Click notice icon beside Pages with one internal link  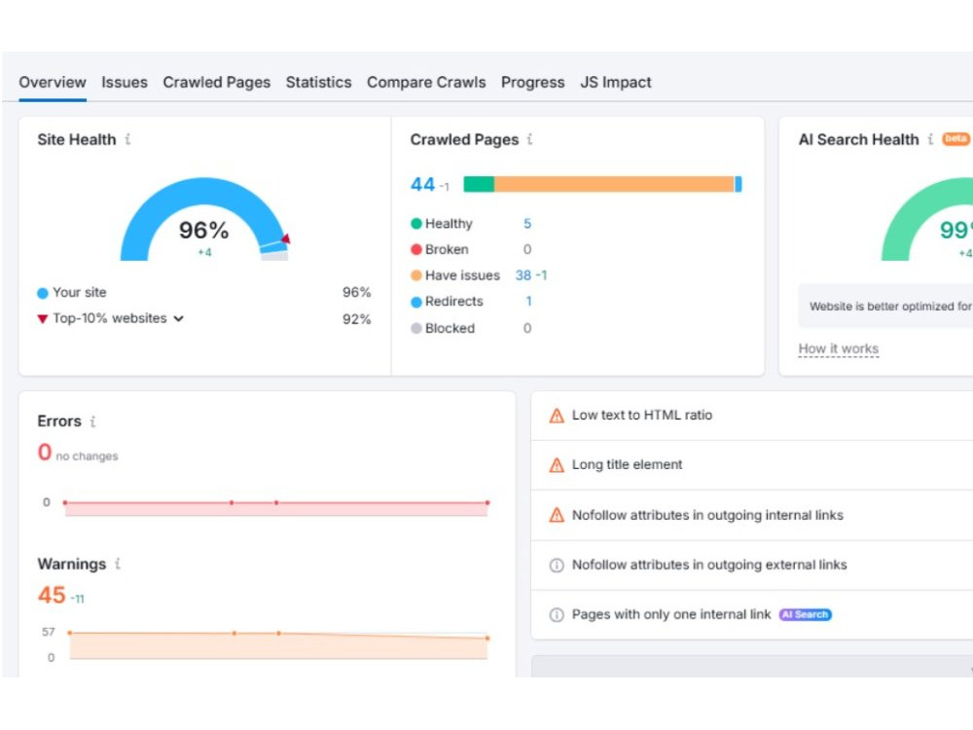point(557,614)
